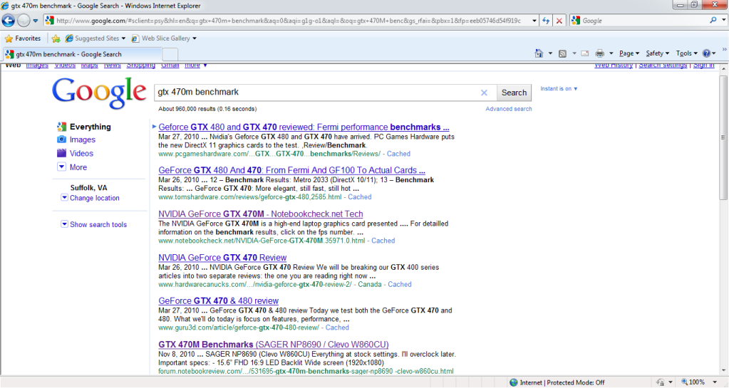Image resolution: width=729 pixels, height=388 pixels.
Task: Select Images filter in sidebar
Action: coord(82,140)
